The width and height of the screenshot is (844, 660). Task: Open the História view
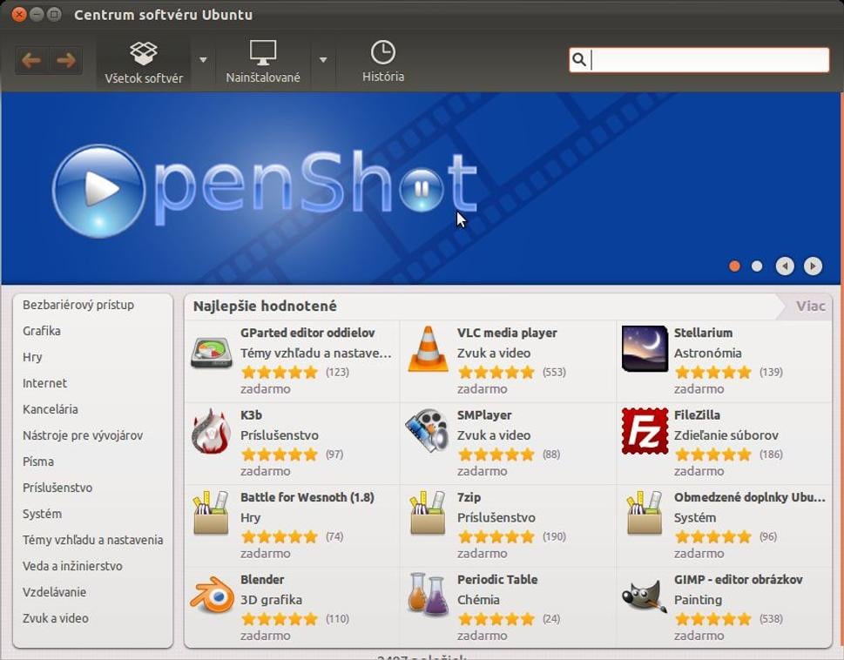coord(383,62)
